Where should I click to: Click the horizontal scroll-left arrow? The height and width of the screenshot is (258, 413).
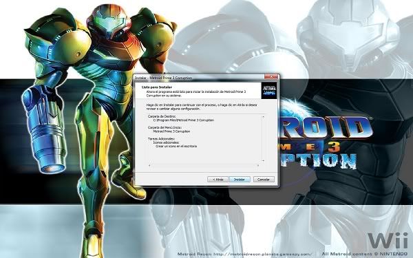pos(149,165)
